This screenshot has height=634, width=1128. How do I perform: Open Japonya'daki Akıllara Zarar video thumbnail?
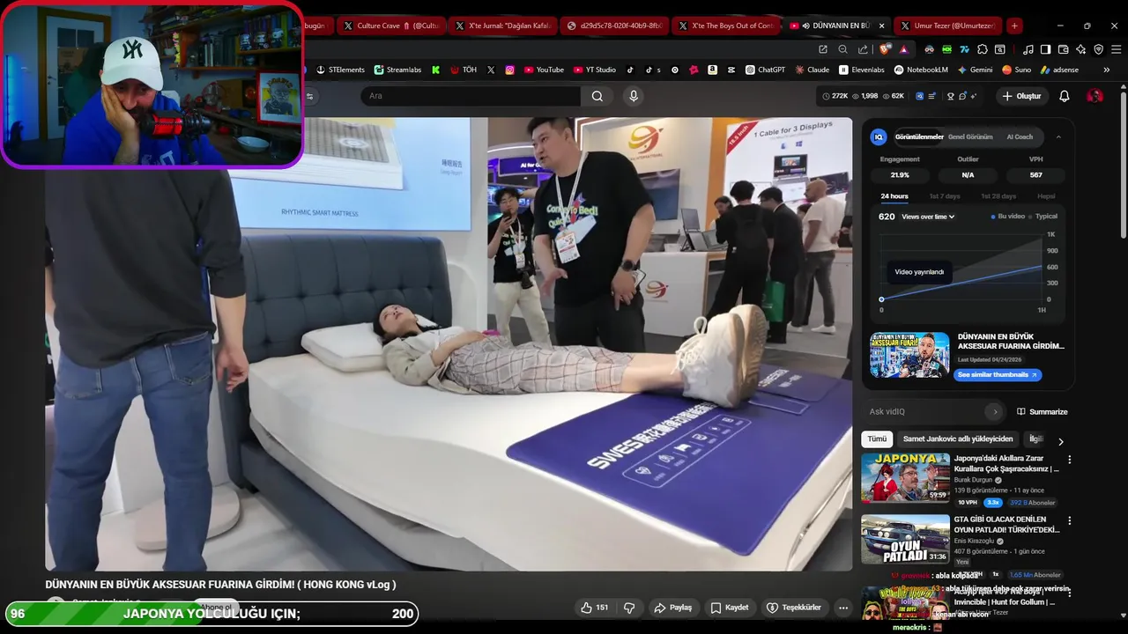pyautogui.click(x=905, y=478)
